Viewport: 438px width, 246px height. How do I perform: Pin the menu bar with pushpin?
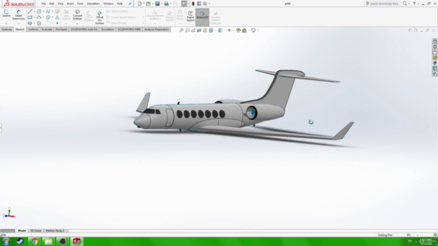click(x=130, y=3)
